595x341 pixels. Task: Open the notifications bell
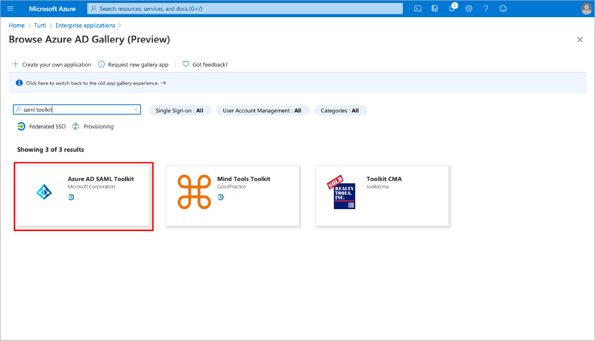click(x=452, y=8)
